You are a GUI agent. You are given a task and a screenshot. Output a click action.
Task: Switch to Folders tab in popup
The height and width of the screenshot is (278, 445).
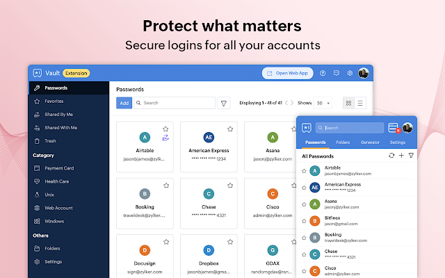(343, 142)
